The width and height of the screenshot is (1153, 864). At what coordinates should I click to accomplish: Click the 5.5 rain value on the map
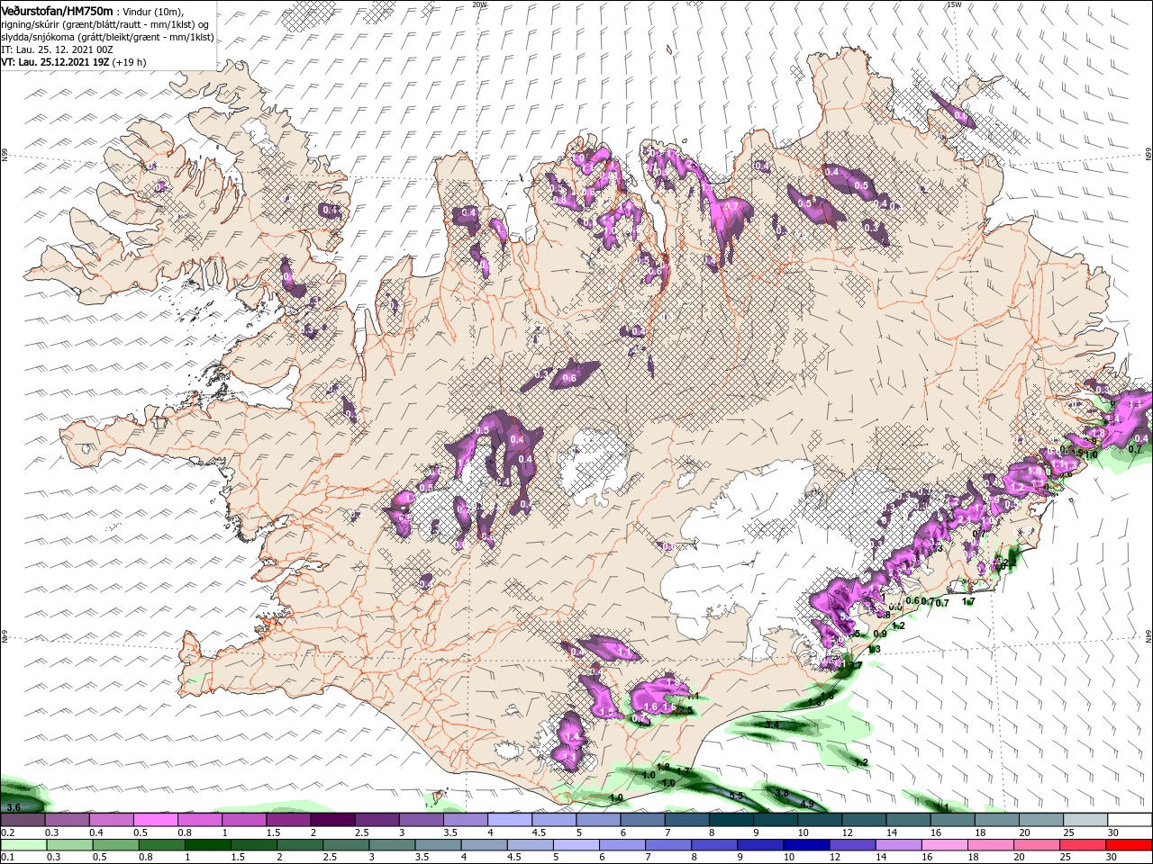coord(736,796)
